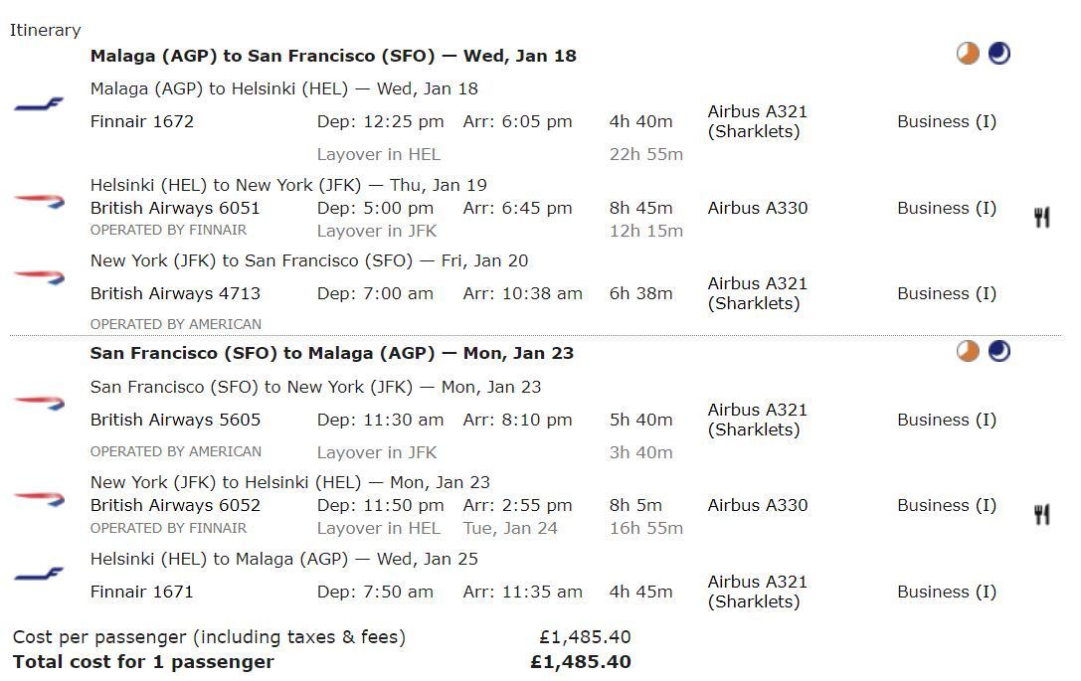This screenshot has width=1081, height=681.
Task: Click the Finnair logo beside flight 1672
Action: click(39, 104)
